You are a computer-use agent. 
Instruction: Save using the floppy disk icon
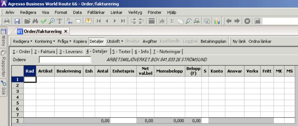tap(17, 21)
